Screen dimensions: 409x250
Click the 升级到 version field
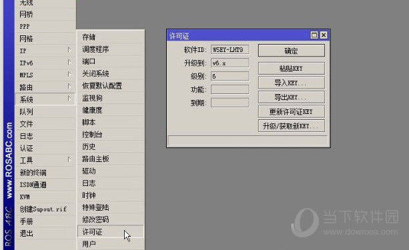pyautogui.click(x=230, y=63)
